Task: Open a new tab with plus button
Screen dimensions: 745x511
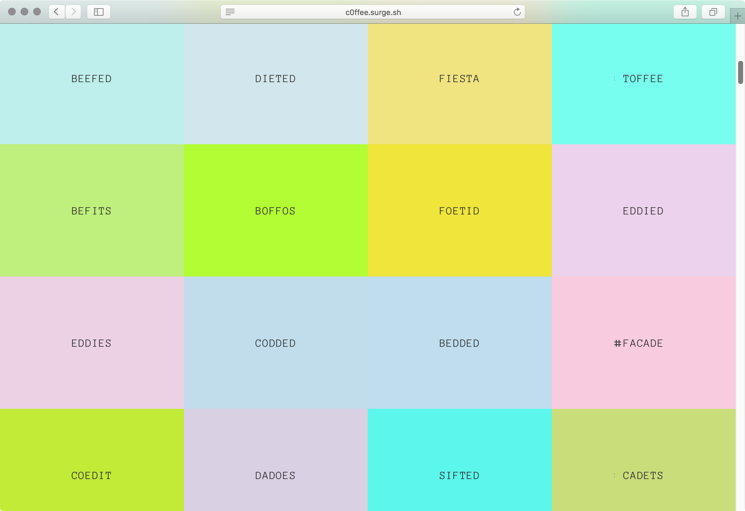Action: coord(737,16)
